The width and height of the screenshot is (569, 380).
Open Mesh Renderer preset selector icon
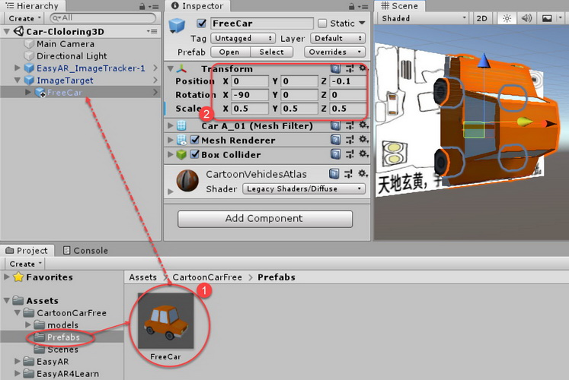pyautogui.click(x=350, y=140)
